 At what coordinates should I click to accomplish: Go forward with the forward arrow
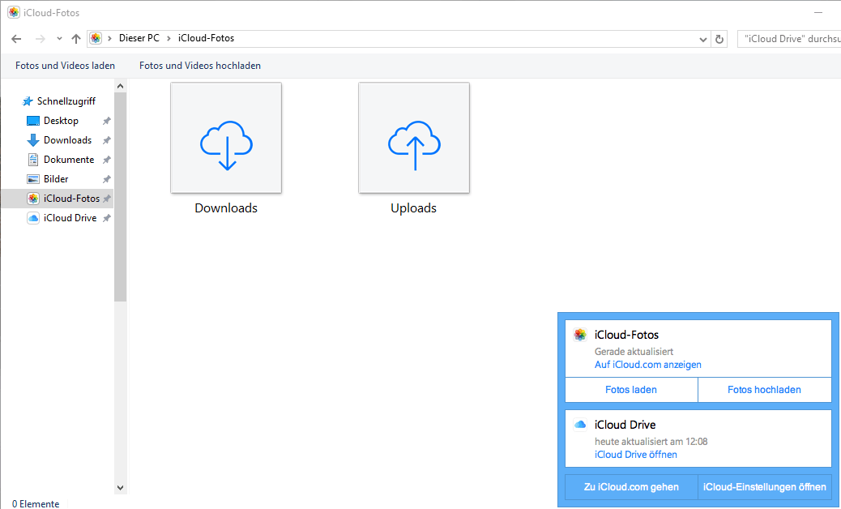(41, 39)
